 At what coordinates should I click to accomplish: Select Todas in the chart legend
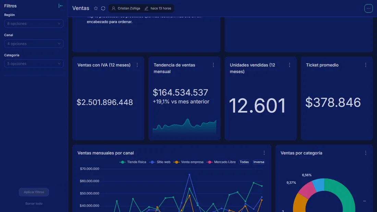point(244,162)
